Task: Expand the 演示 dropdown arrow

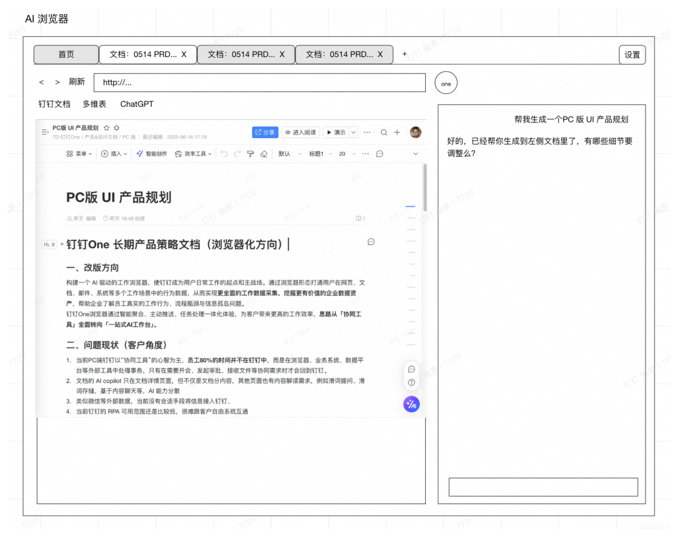Action: 353,132
